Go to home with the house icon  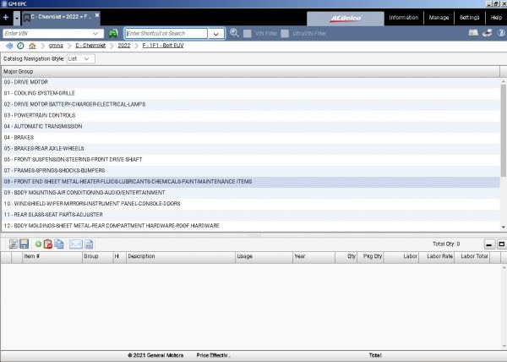coord(32,46)
